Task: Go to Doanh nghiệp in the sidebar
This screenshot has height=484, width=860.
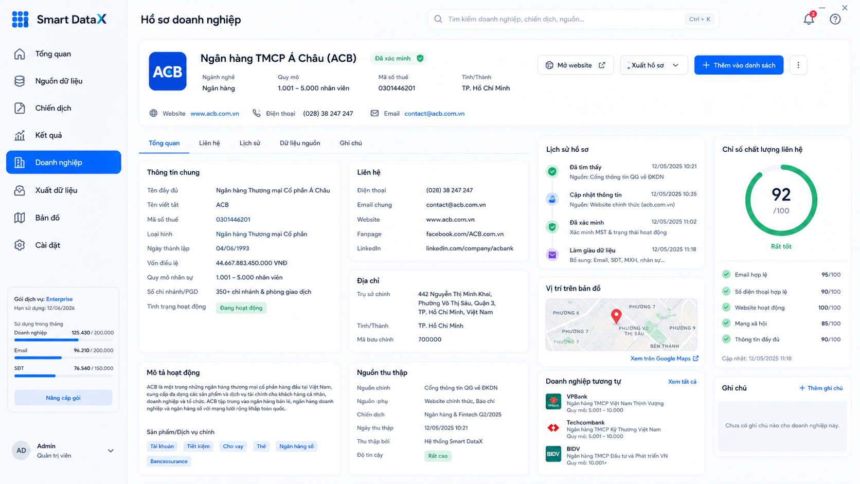Action: 64,163
